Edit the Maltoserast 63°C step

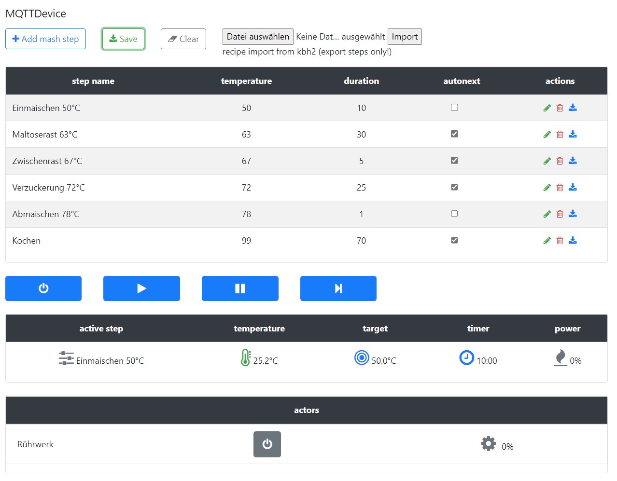coord(547,135)
